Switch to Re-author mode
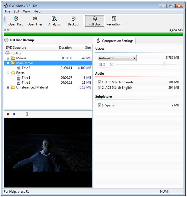Image resolution: width=187 pixels, height=197 pixels. (x=114, y=21)
